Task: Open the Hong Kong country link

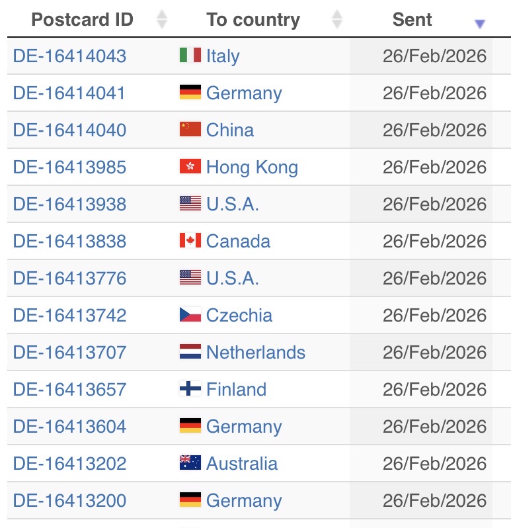Action: tap(252, 167)
